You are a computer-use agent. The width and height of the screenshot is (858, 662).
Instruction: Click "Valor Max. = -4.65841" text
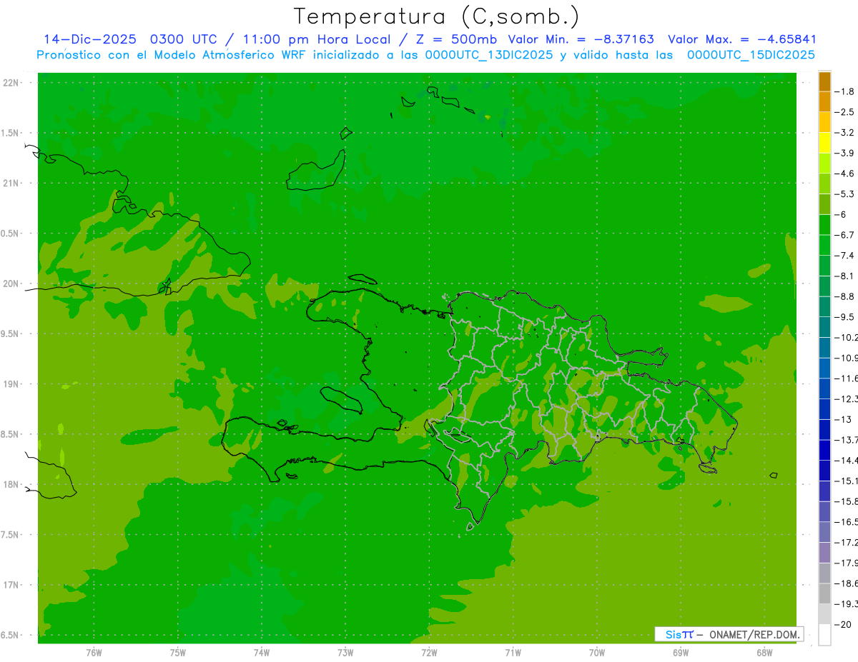[742, 39]
